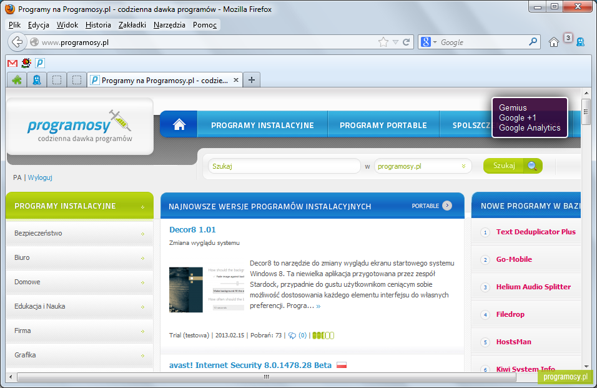Close the Programy na Programosy.pl tab
The width and height of the screenshot is (597, 388).
click(236, 80)
